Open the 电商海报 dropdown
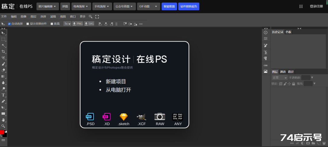This screenshot has height=147, width=328. coord(81,6)
